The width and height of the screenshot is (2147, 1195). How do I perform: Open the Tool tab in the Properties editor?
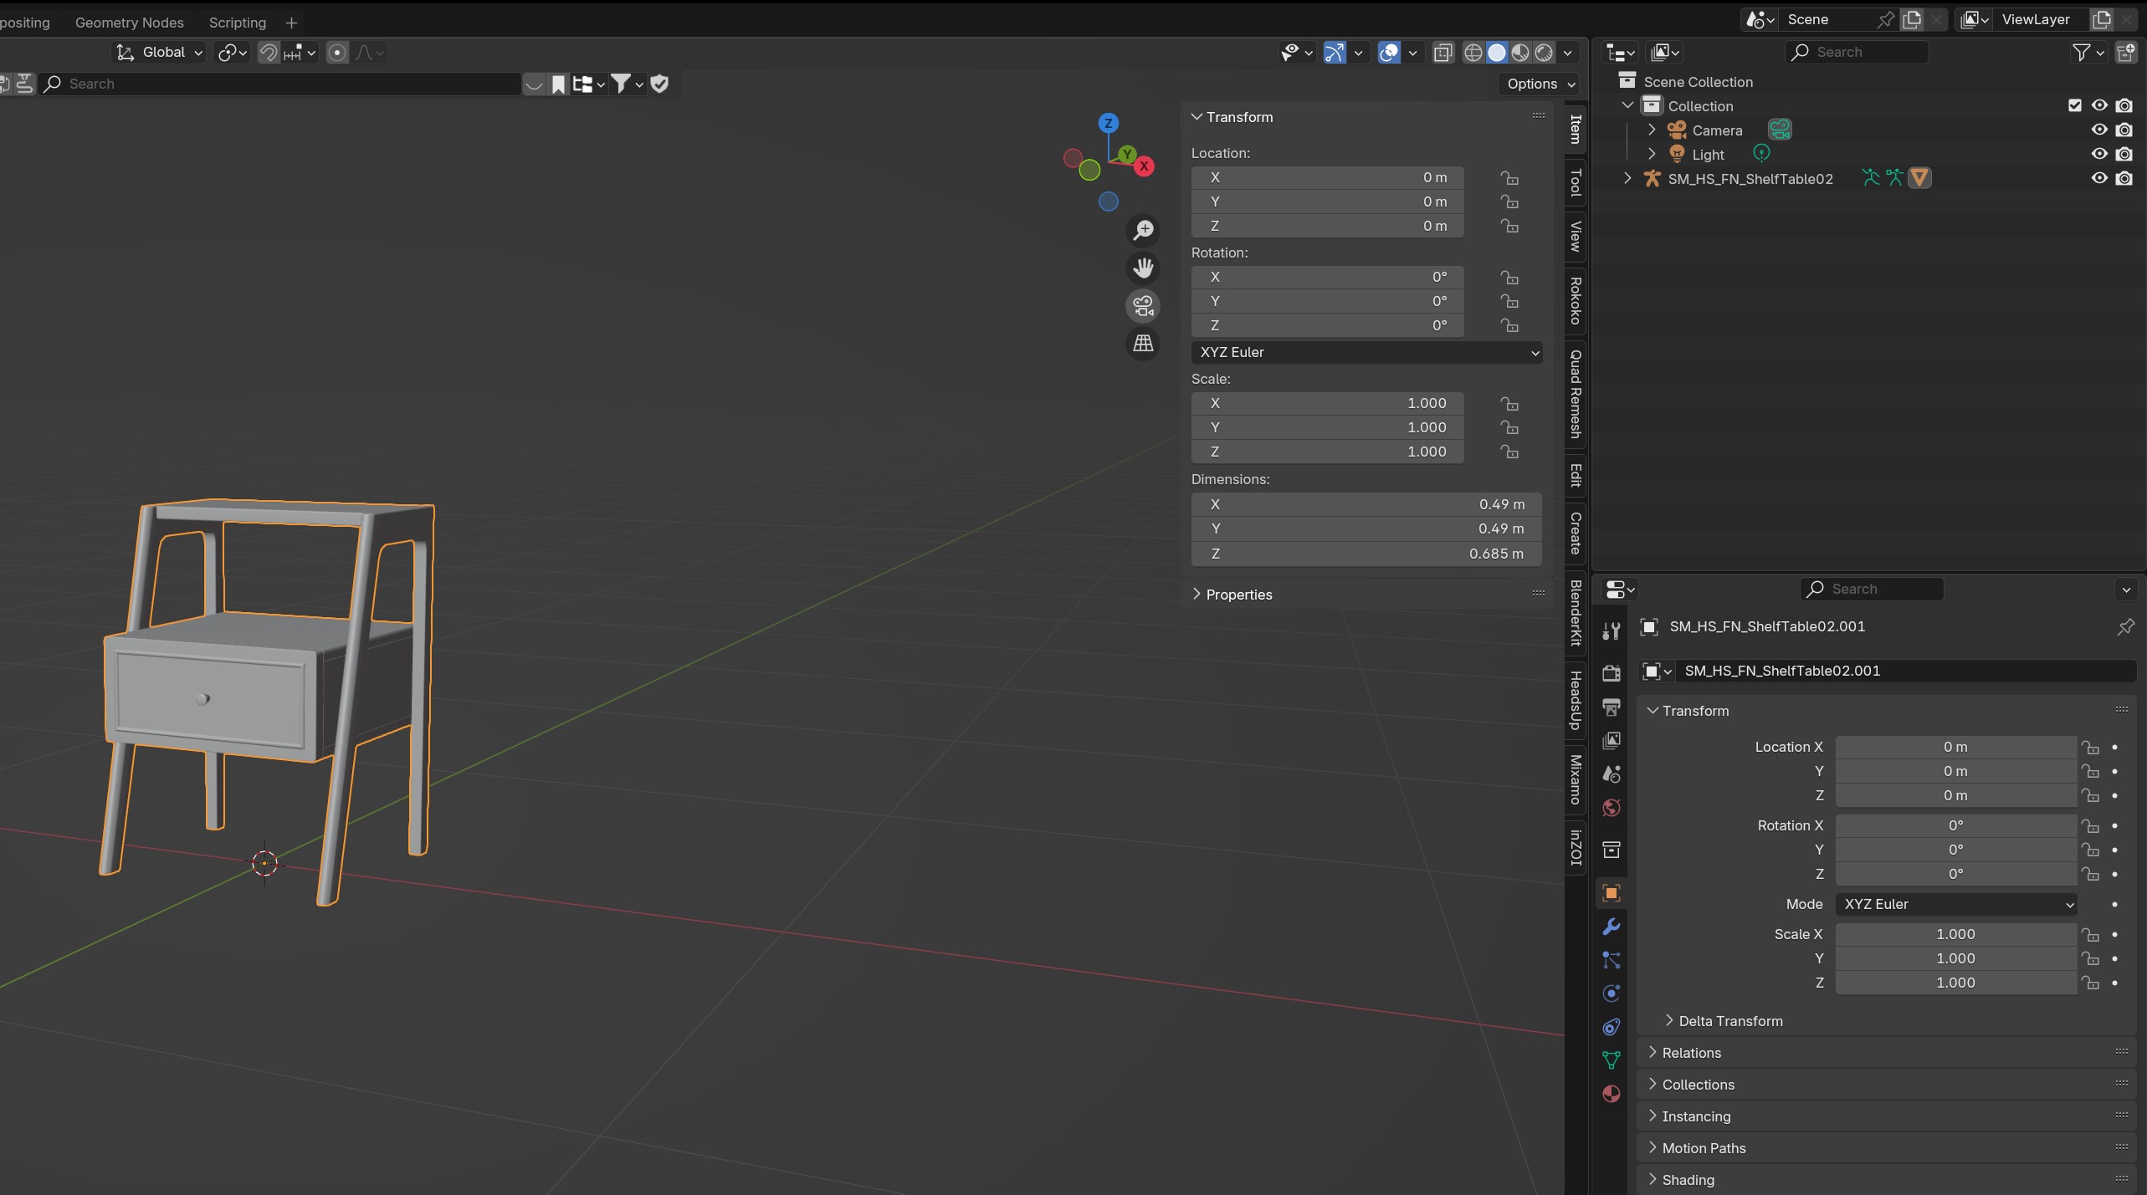1611,631
